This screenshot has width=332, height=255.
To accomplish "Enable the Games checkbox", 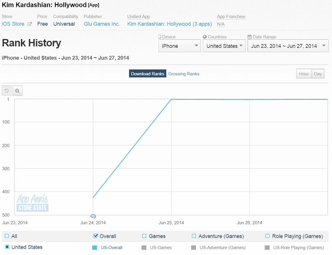I will [144, 236].
